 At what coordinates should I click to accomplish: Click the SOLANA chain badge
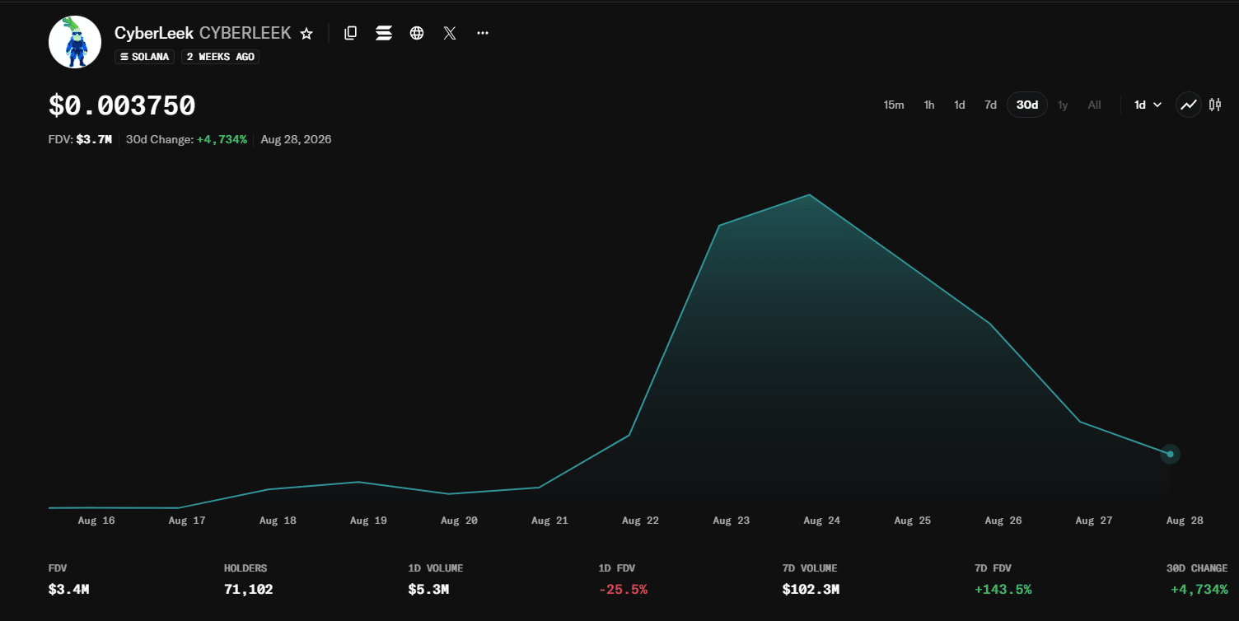point(144,57)
